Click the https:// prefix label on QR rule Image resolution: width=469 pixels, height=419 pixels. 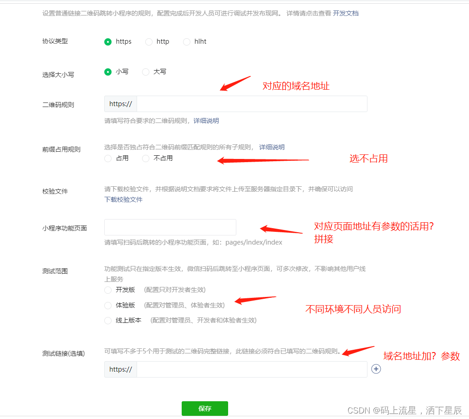coord(120,104)
